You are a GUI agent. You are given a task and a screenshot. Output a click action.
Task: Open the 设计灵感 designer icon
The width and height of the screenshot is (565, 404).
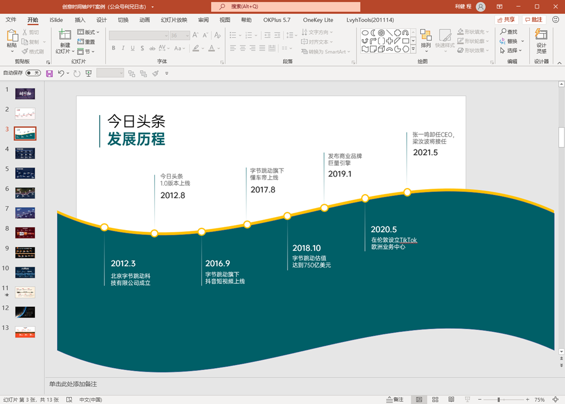541,41
